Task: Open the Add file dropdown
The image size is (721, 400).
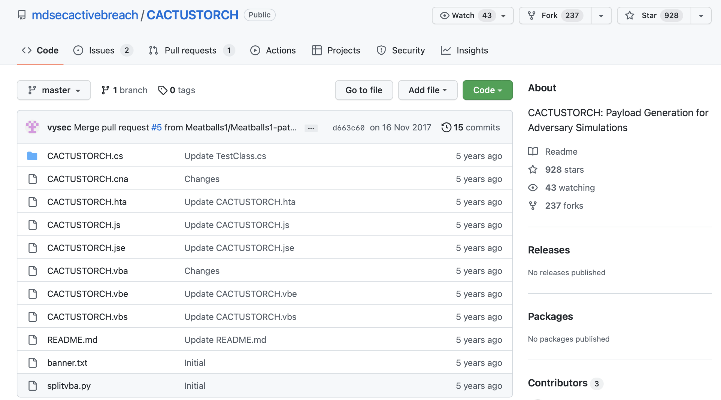Action: 428,90
